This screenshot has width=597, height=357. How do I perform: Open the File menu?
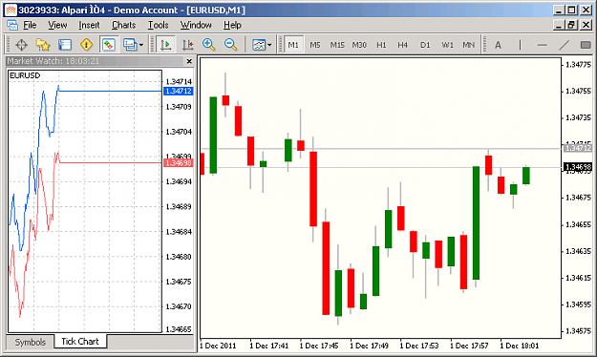tap(30, 25)
